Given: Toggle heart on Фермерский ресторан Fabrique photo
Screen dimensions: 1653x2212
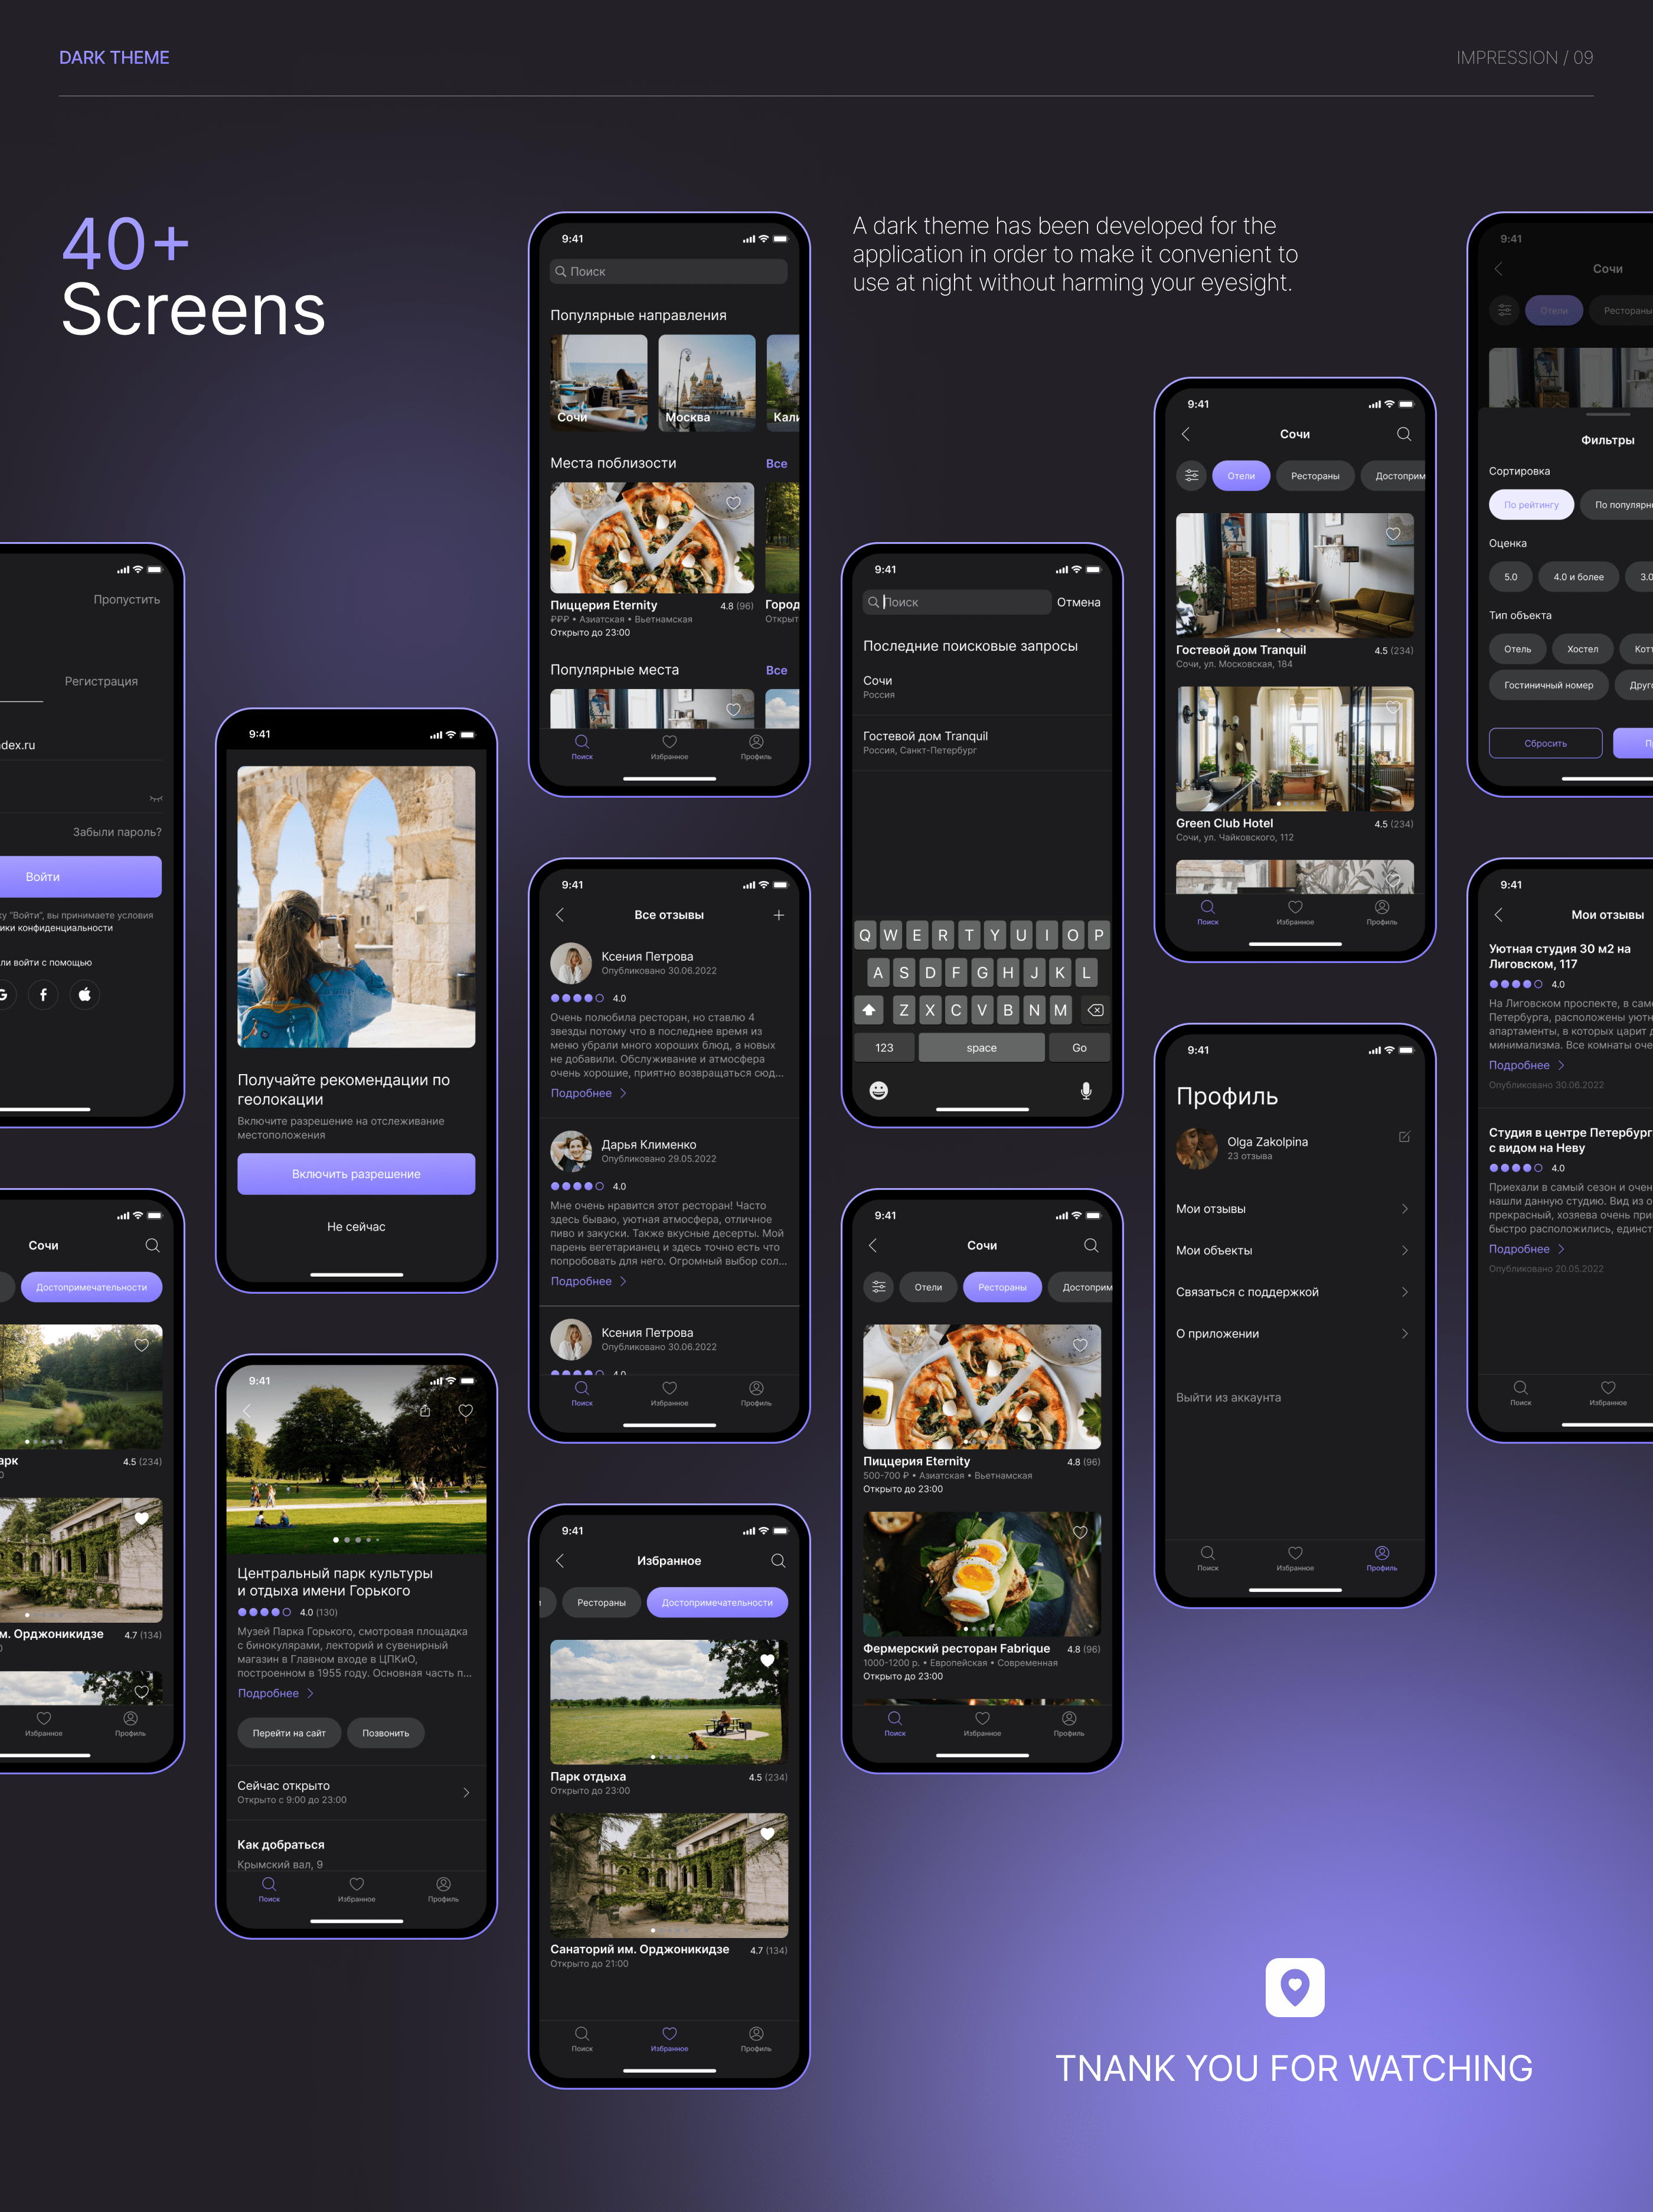Looking at the screenshot, I should [1080, 1532].
